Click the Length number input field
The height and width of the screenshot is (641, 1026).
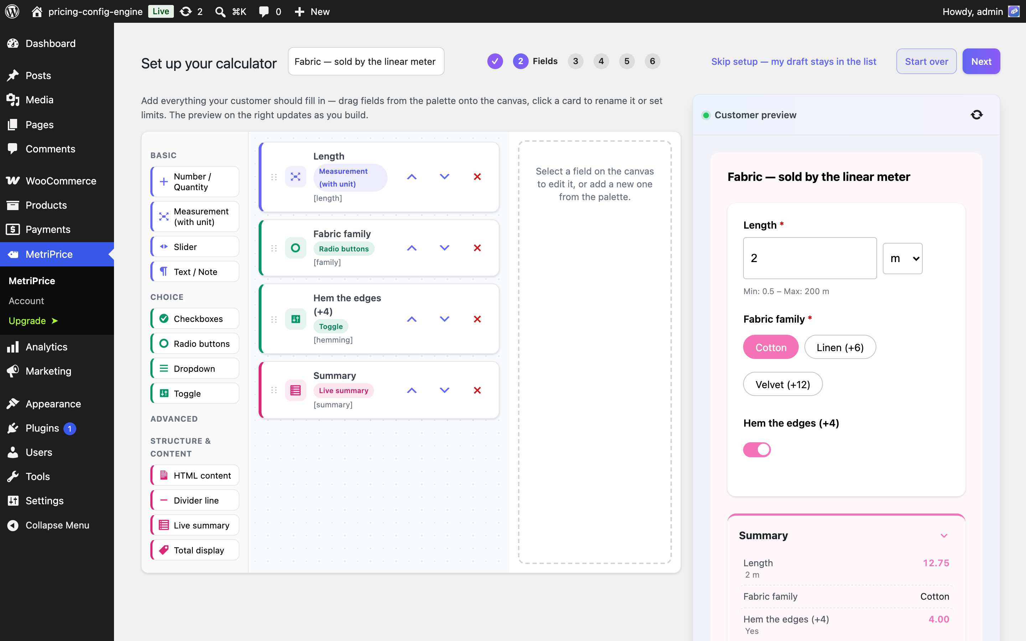pyautogui.click(x=810, y=258)
